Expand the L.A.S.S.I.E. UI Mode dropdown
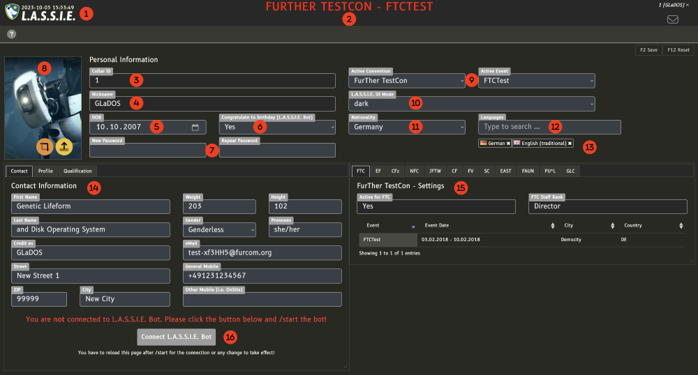The image size is (698, 375). click(472, 104)
